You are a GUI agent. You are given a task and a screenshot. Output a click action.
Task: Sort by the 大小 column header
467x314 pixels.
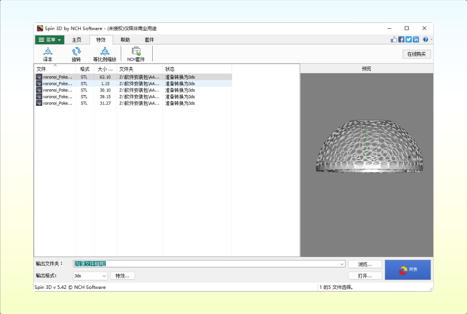[106, 69]
